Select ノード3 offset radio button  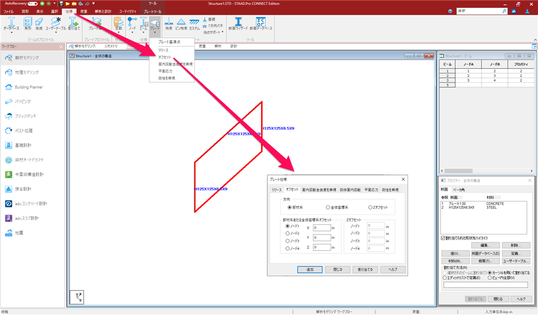click(x=287, y=241)
